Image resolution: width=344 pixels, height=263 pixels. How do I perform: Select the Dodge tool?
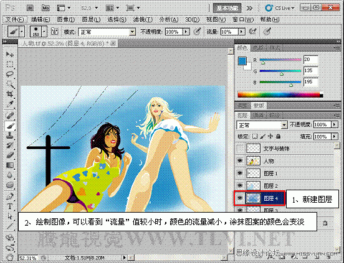pyautogui.click(x=9, y=185)
